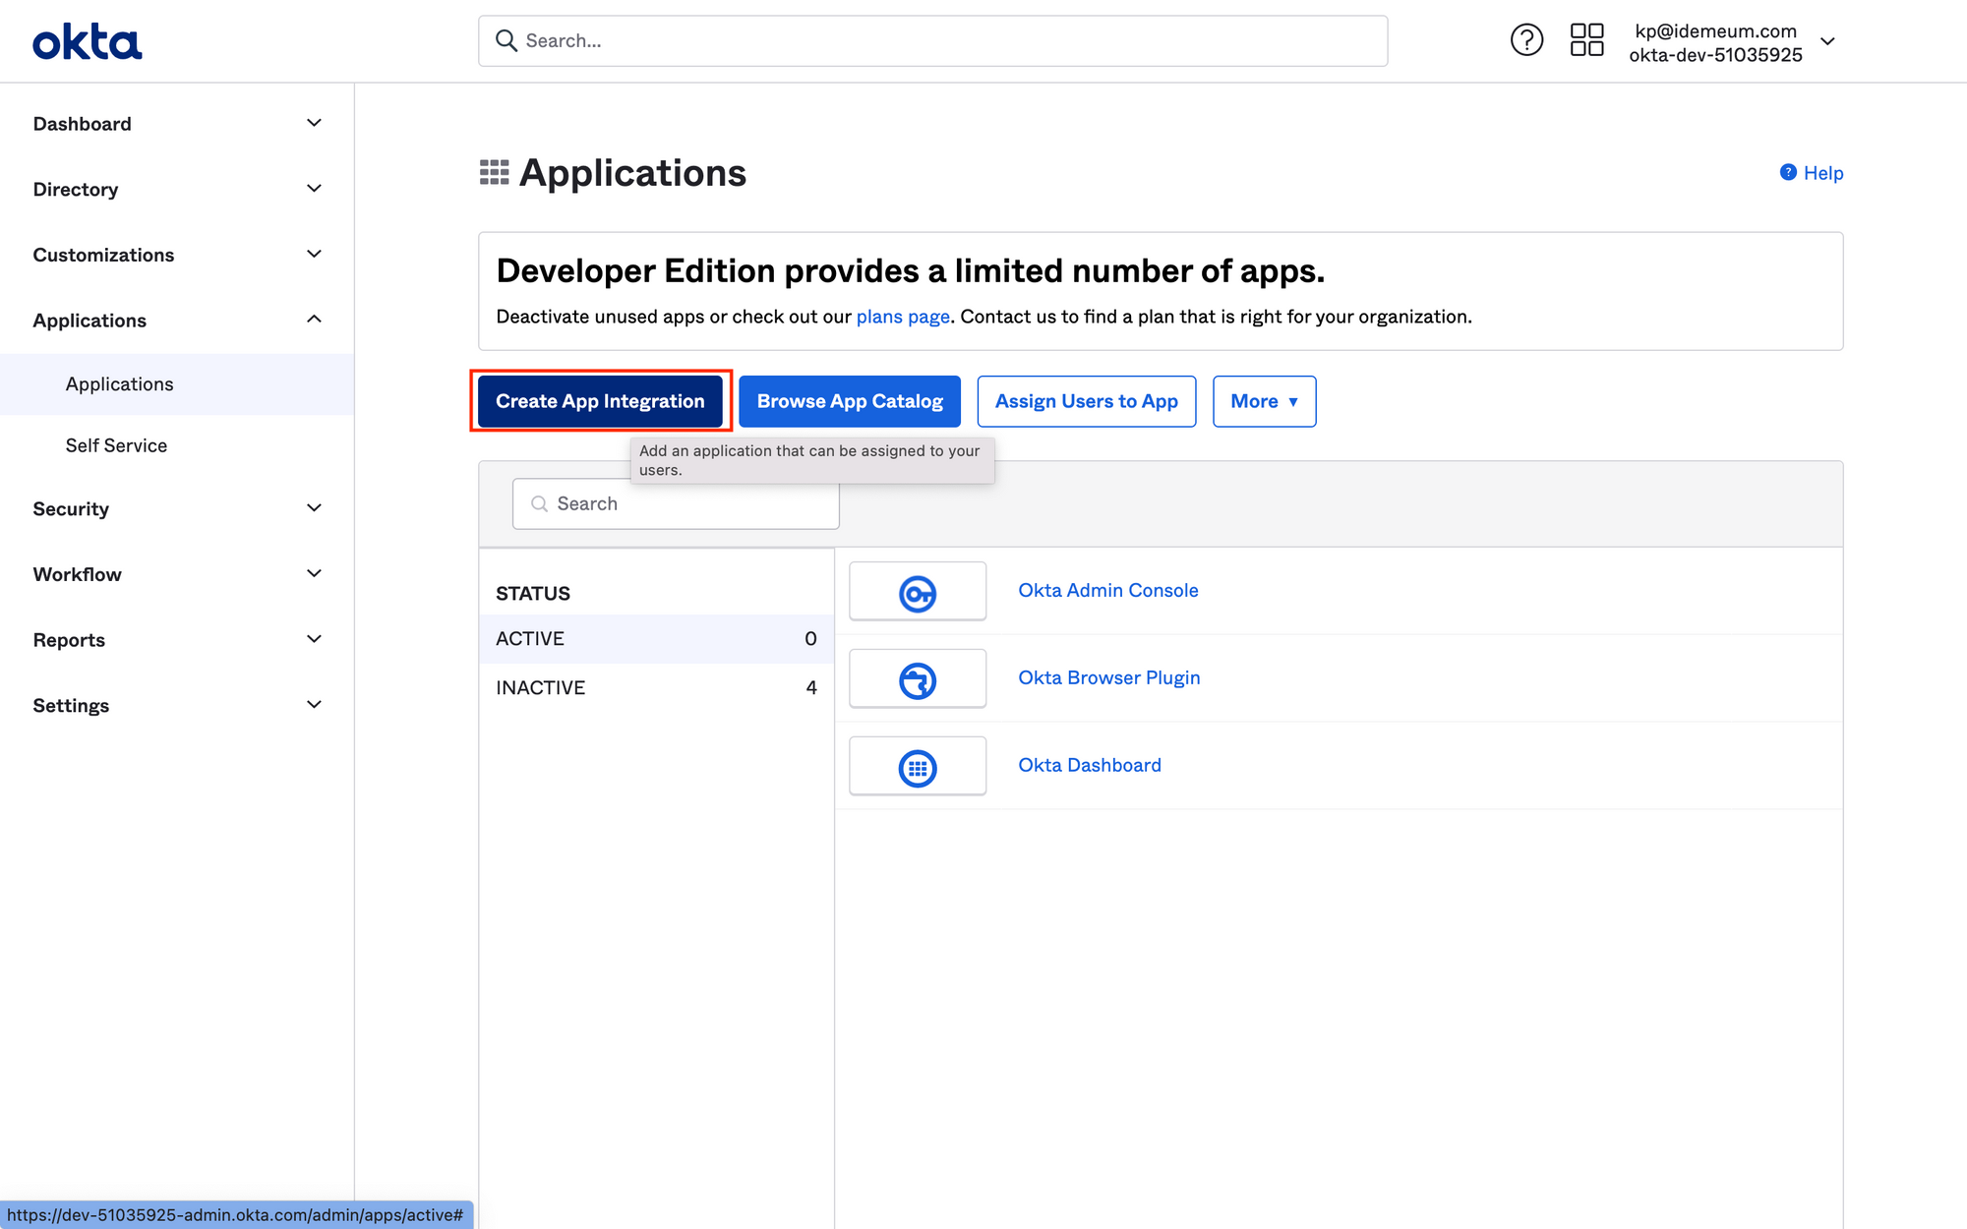Click Browse App Catalog button
This screenshot has height=1229, width=1967.
pos(850,401)
